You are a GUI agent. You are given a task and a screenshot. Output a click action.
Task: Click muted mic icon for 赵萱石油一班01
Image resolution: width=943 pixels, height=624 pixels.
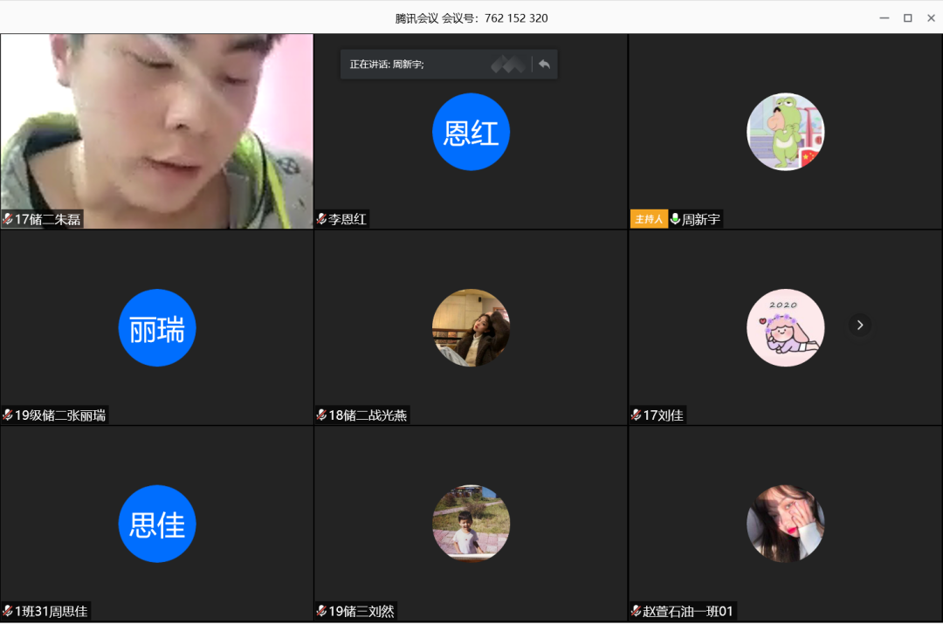(636, 611)
